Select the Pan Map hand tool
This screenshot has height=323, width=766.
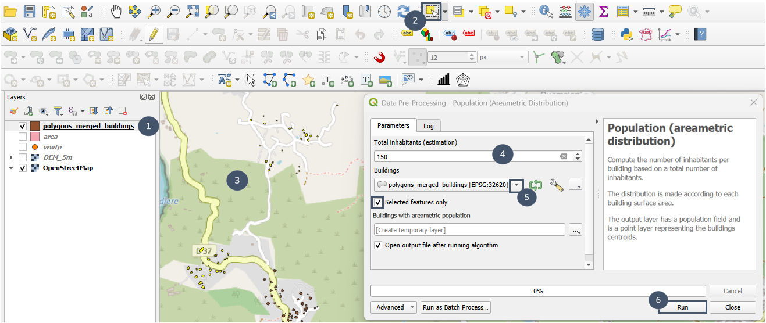116,11
